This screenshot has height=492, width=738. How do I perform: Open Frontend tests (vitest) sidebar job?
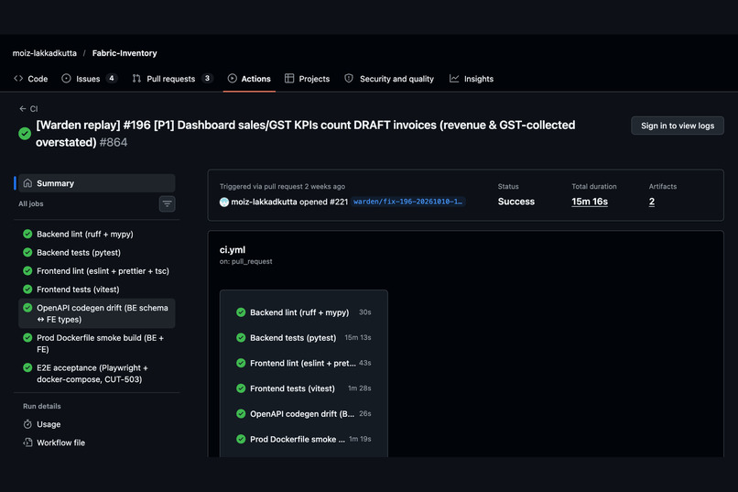(x=96, y=290)
